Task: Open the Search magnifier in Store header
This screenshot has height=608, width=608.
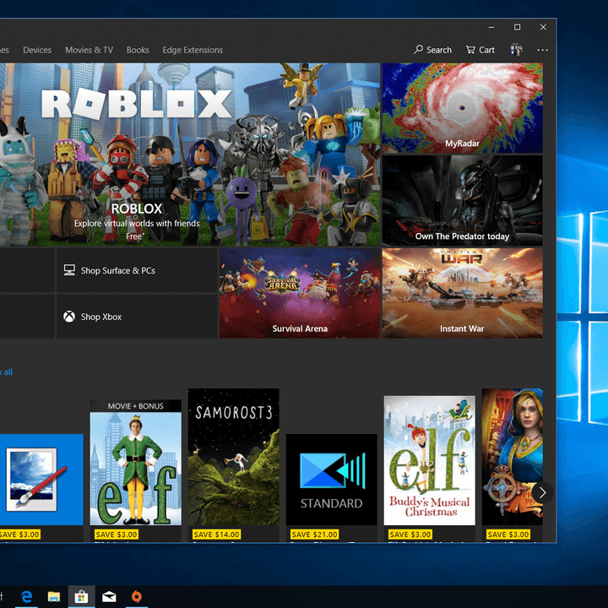Action: pos(432,50)
